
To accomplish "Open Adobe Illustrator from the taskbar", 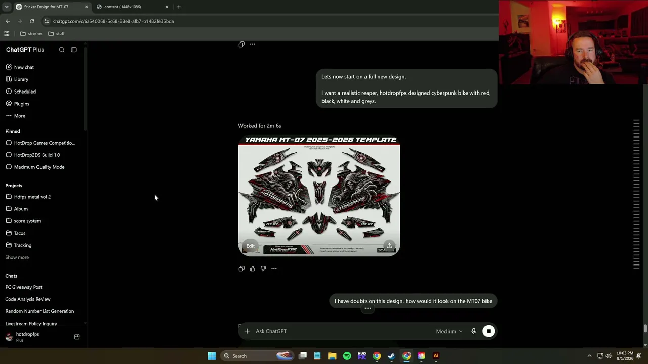I will 436,356.
